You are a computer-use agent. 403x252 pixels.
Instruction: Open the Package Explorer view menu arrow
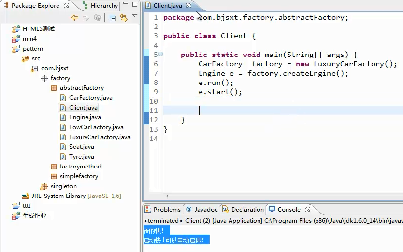tap(135, 16)
